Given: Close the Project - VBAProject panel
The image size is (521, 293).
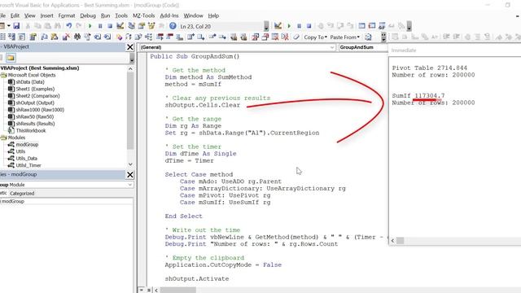Looking at the screenshot, I should pos(130,47).
